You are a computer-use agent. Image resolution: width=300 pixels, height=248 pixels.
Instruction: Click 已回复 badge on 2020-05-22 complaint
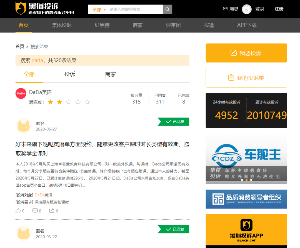[174, 229]
